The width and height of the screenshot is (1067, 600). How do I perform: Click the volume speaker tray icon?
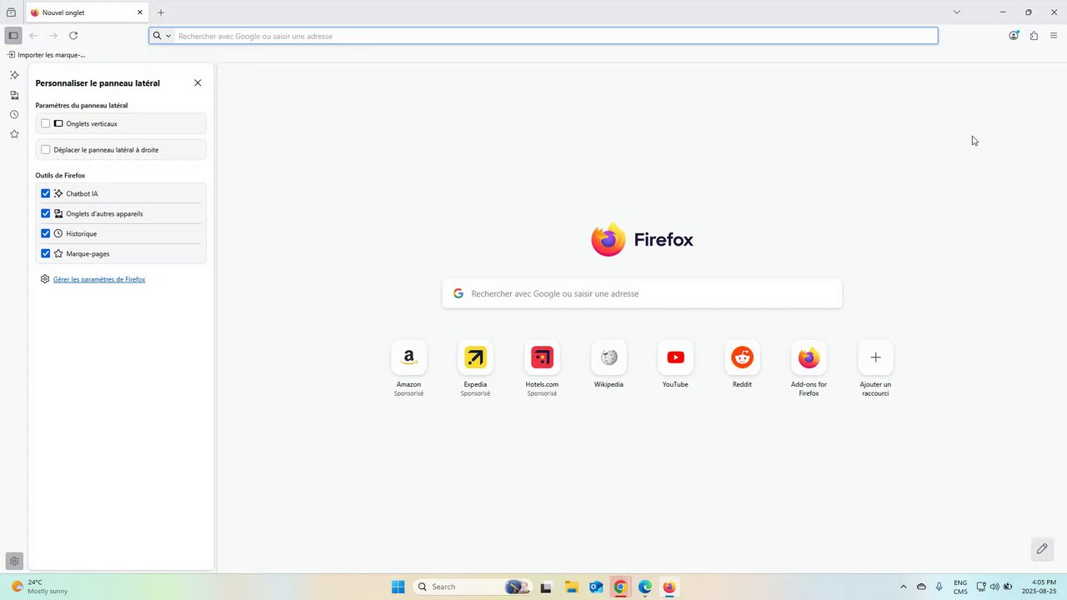[994, 587]
